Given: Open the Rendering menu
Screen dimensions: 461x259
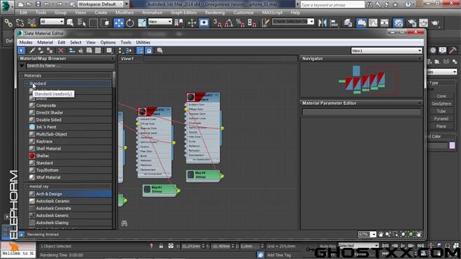Looking at the screenshot, I should 214,13.
